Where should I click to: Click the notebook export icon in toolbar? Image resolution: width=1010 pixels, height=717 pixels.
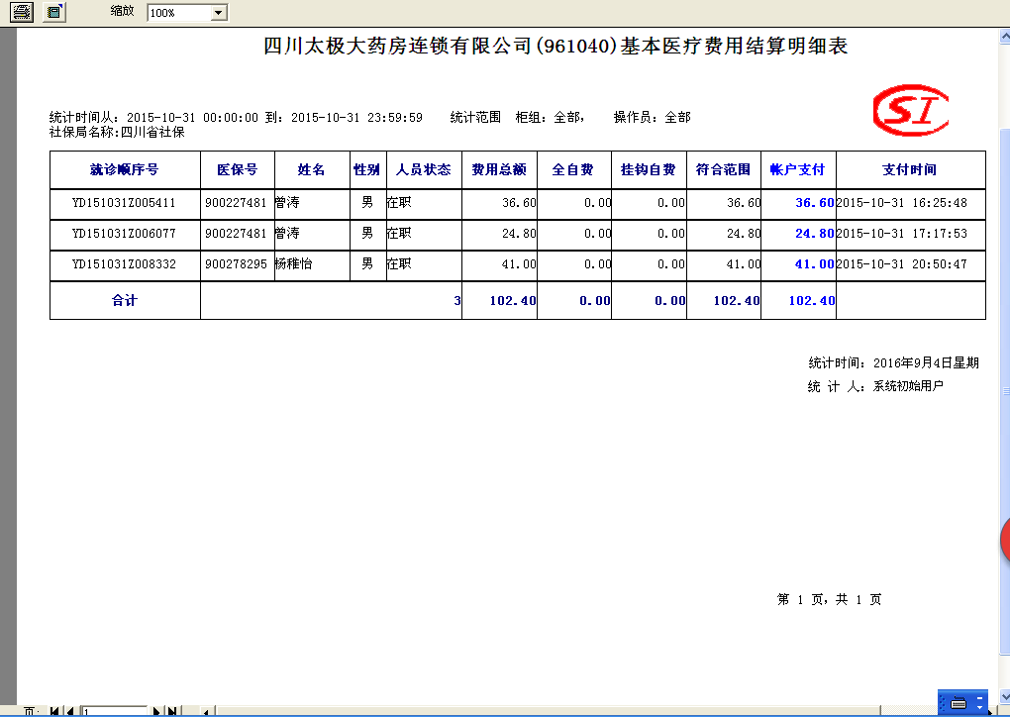[54, 12]
